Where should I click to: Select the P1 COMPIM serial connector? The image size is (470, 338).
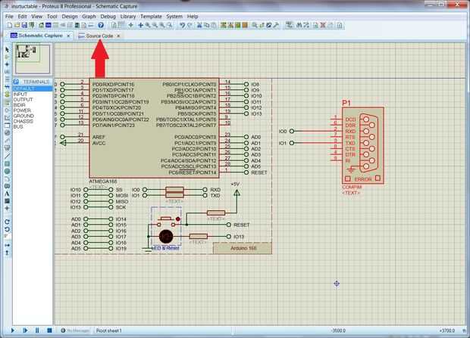(x=362, y=145)
